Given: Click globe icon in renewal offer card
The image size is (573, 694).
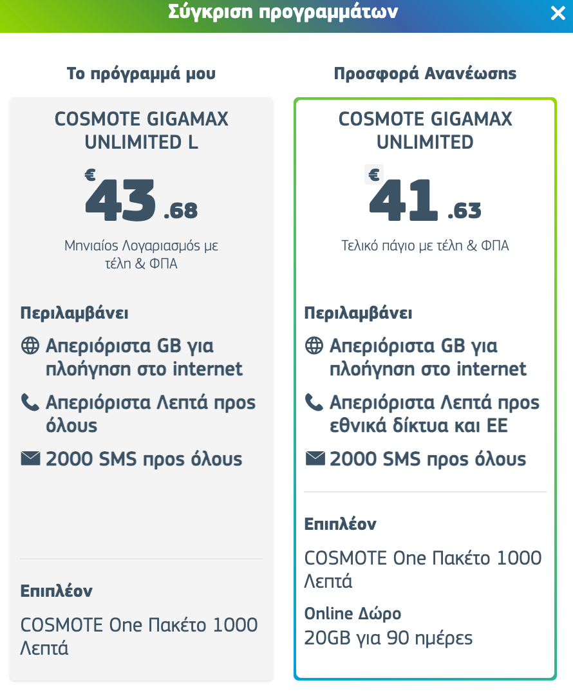Looking at the screenshot, I should (x=314, y=345).
